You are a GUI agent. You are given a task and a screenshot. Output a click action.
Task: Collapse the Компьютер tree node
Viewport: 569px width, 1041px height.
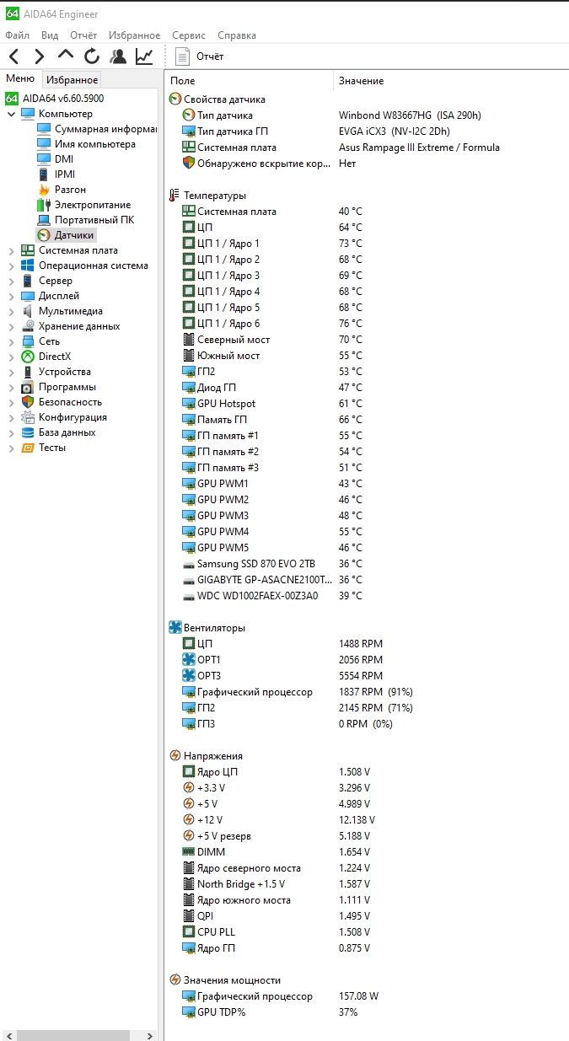click(x=11, y=114)
